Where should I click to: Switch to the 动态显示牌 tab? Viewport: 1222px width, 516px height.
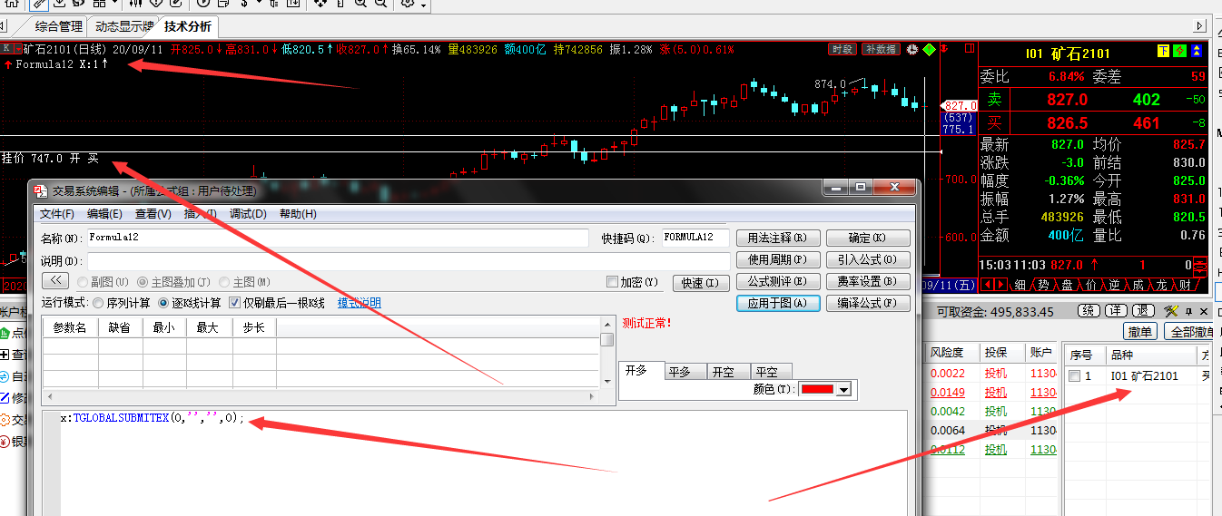[125, 26]
